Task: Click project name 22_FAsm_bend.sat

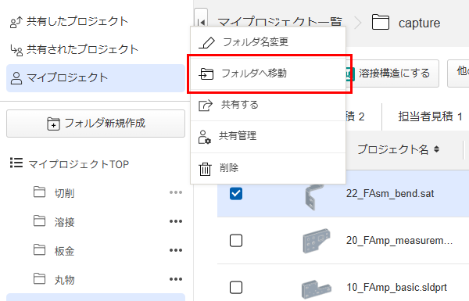Action: point(390,193)
